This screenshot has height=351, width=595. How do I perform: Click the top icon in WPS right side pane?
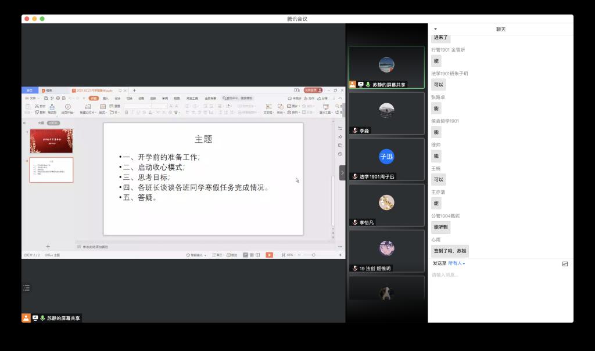click(x=340, y=128)
